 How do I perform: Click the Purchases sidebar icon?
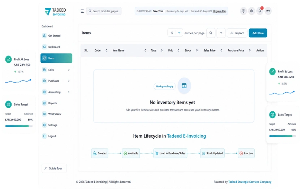point(44,81)
